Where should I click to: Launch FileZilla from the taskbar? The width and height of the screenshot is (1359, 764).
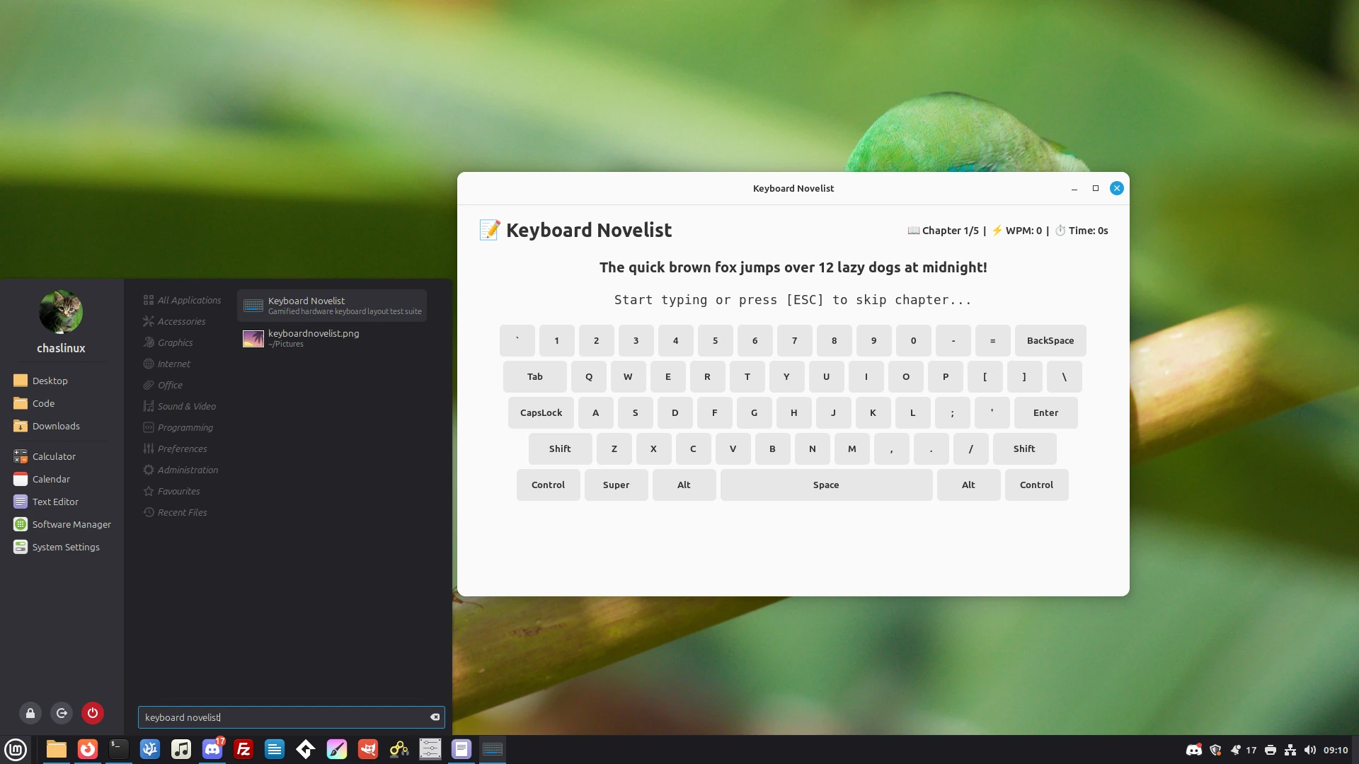click(243, 749)
